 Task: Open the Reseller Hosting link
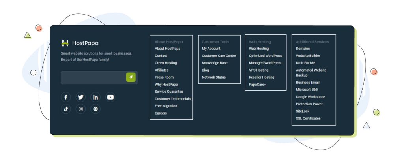point(262,77)
